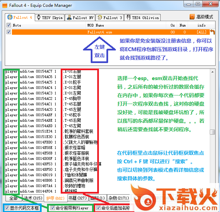The image size is (220, 212).
Task: Open 高级模式 advanced mode
Action: coord(204,17)
